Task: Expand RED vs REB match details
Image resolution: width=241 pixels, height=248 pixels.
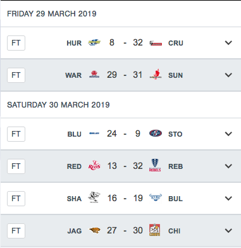Action: point(228,166)
